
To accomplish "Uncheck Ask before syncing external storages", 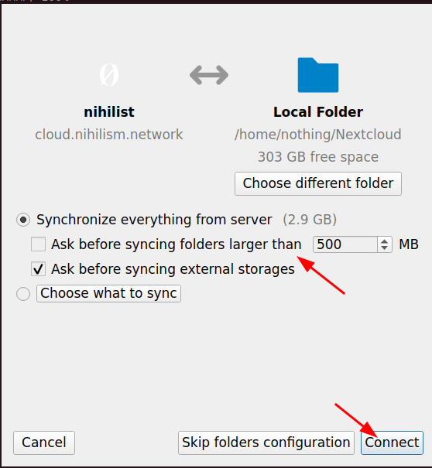I will (x=38, y=269).
